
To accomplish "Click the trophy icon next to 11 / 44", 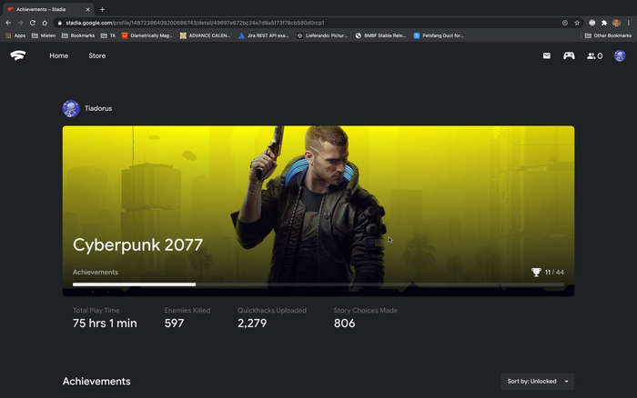I will tap(536, 273).
